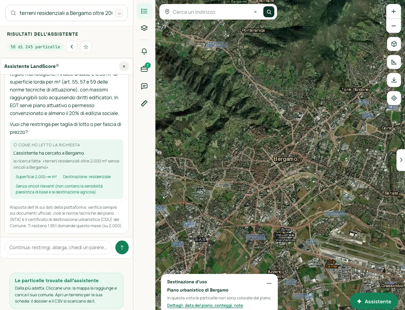Open the Assistente button
The height and width of the screenshot is (310, 405).
point(374,301)
